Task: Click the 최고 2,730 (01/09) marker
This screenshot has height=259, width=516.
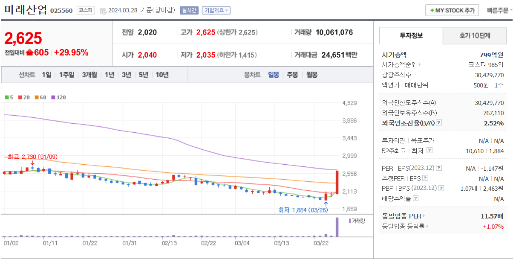Action: coord(32,157)
